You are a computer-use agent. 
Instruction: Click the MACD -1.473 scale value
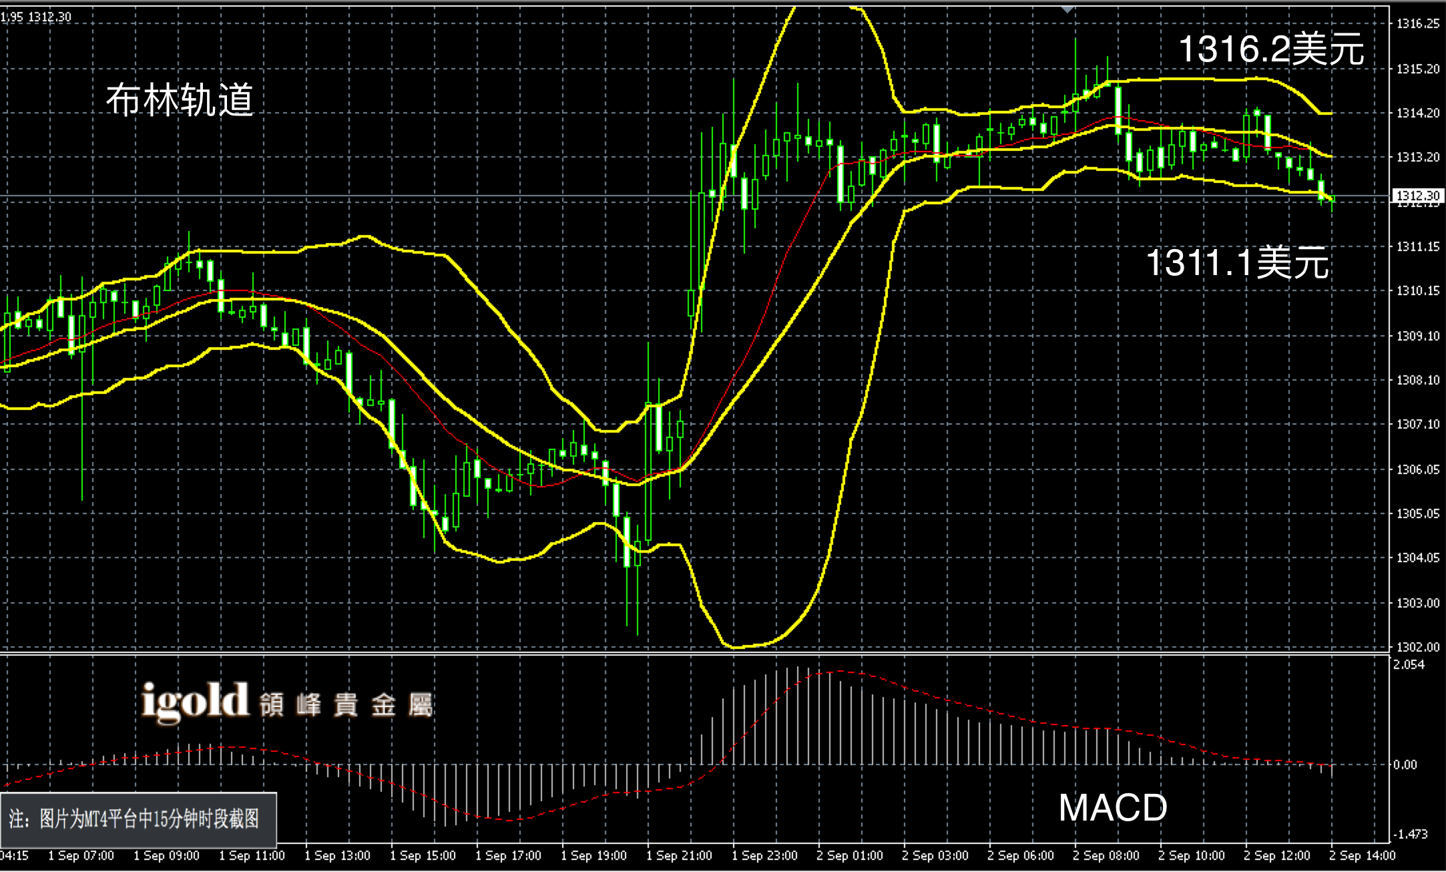coord(1410,834)
